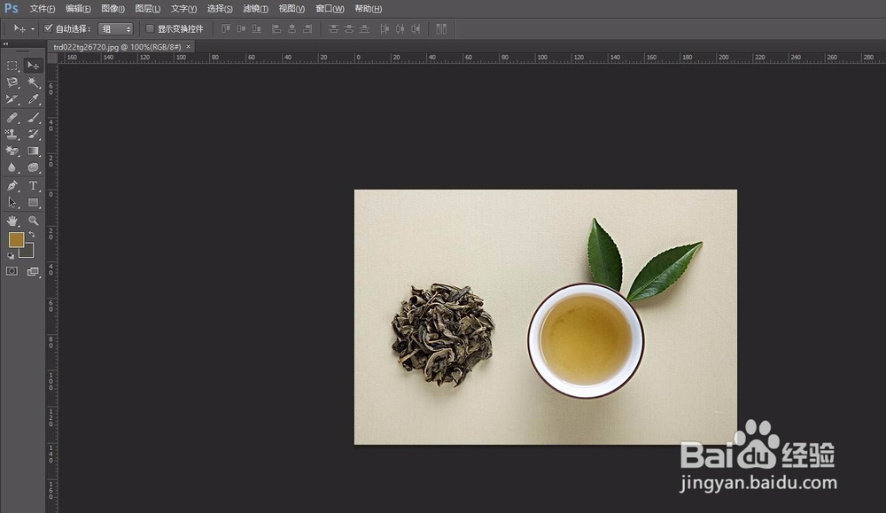The height and width of the screenshot is (513, 886).
Task: Select the Clone Stamp tool
Action: (x=12, y=133)
